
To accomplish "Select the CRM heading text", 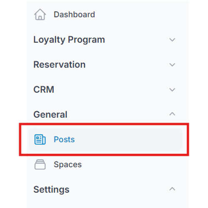I will [x=44, y=89].
